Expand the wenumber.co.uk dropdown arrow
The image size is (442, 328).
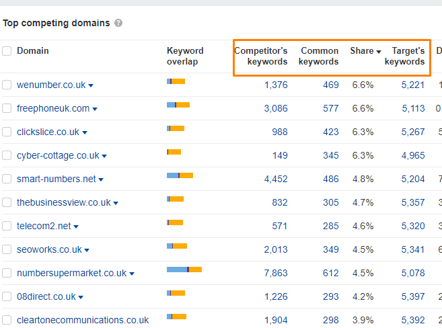(x=91, y=85)
